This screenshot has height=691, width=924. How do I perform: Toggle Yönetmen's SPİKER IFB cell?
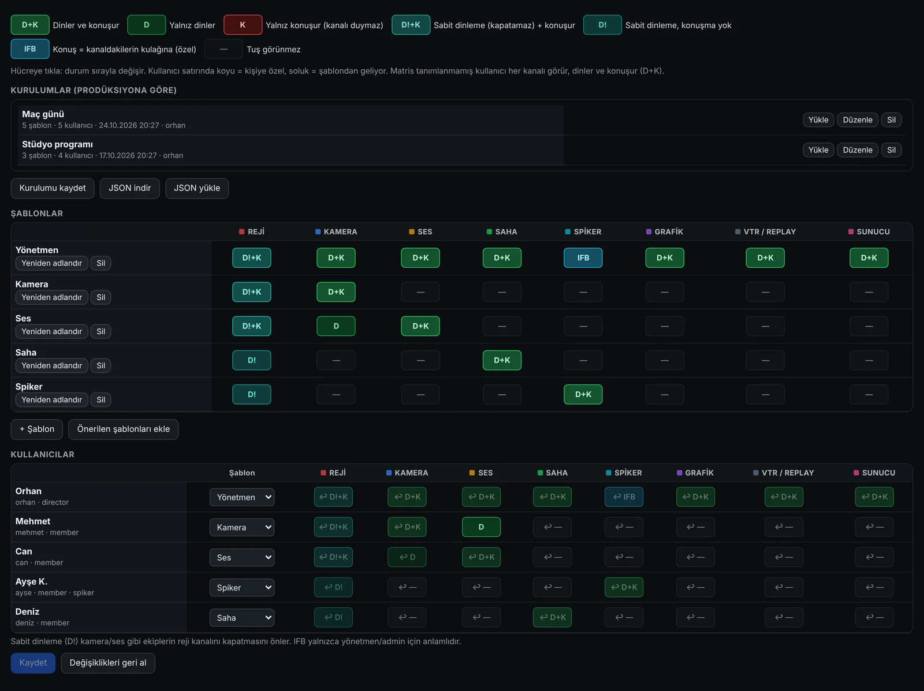583,257
